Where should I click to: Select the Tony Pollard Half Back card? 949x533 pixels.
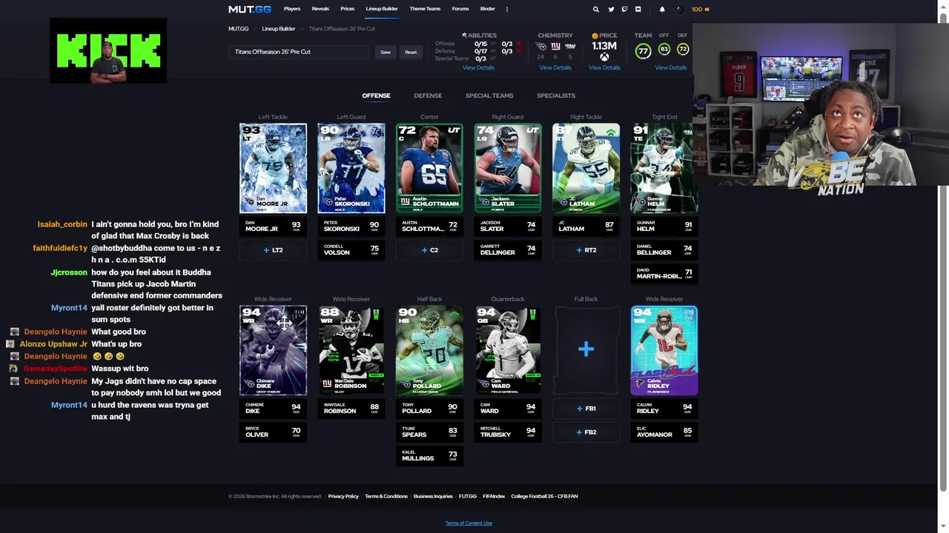429,350
